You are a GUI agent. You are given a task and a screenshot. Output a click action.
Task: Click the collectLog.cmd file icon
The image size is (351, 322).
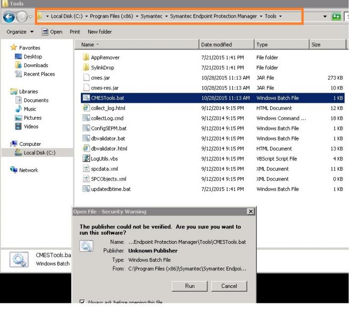click(x=86, y=118)
